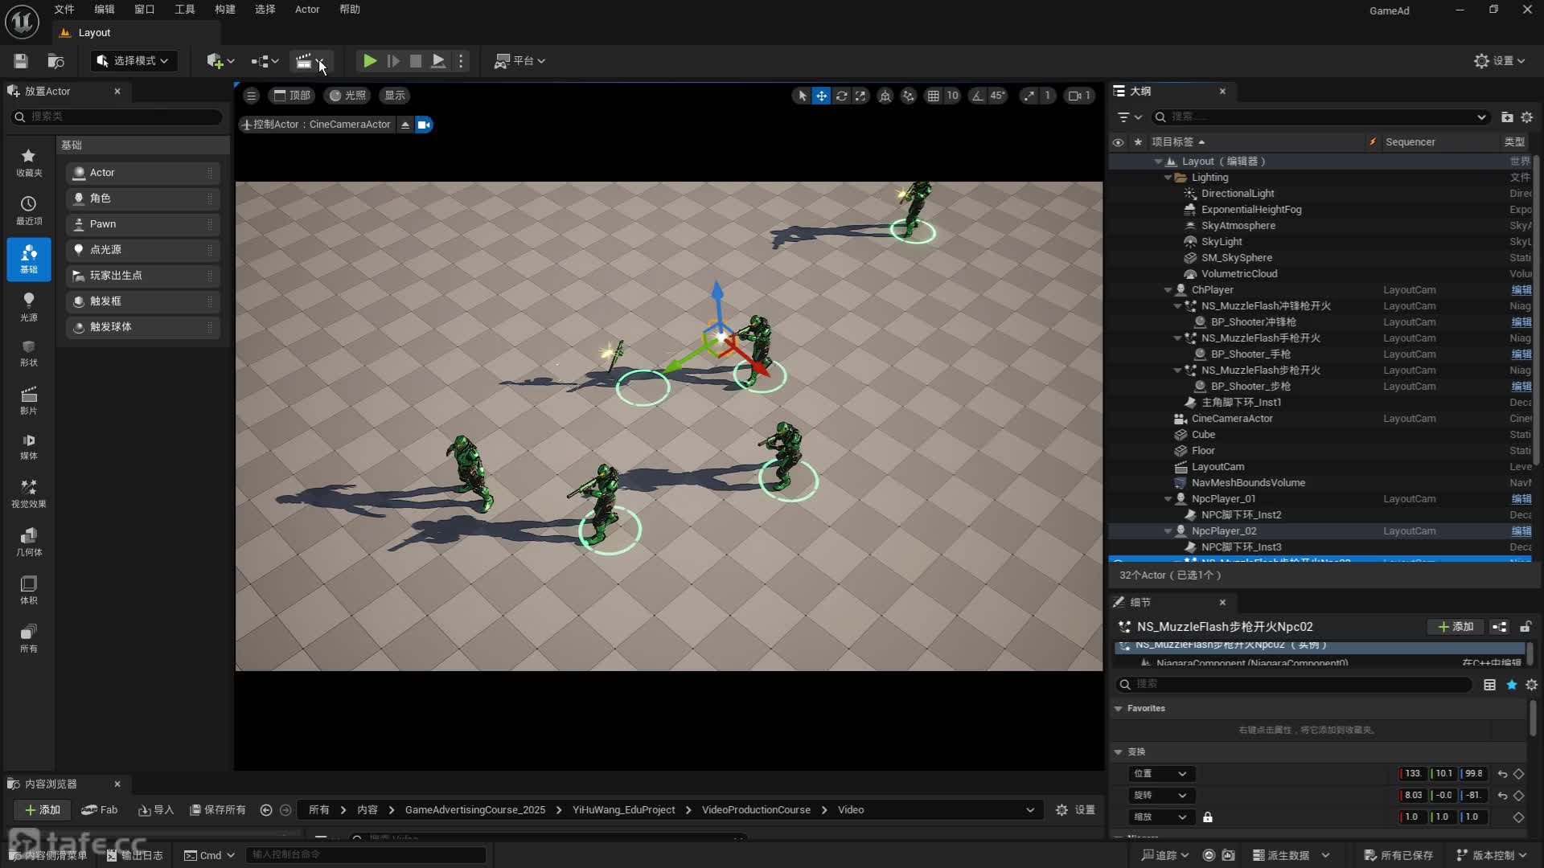Save the current level with disk icon

(21, 61)
